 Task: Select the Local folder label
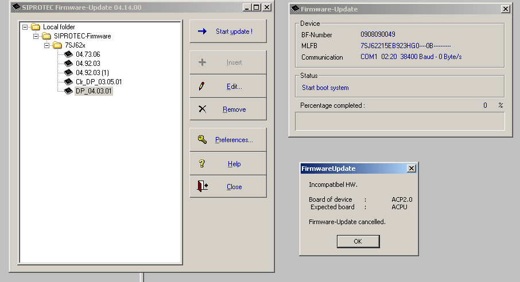[x=59, y=27]
